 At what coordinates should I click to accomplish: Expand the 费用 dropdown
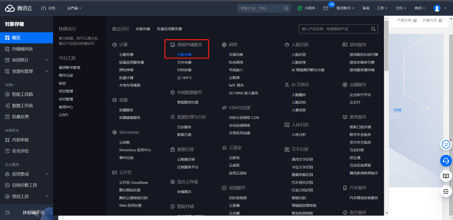pyautogui.click(x=420, y=8)
